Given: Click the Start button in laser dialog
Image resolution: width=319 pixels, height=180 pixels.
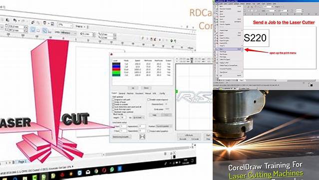Looking at the screenshot, I should [x=208, y=135].
